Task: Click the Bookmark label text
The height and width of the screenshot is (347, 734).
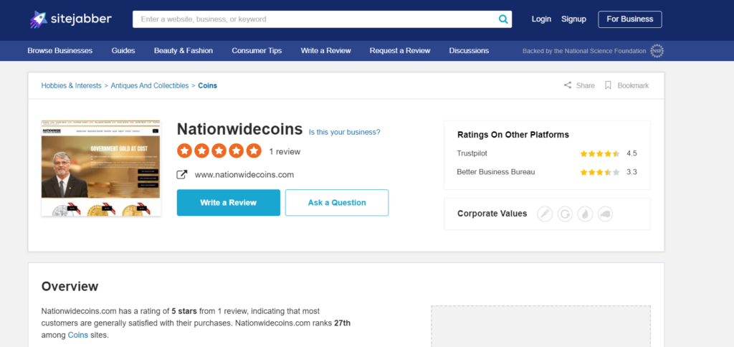Action: point(633,86)
